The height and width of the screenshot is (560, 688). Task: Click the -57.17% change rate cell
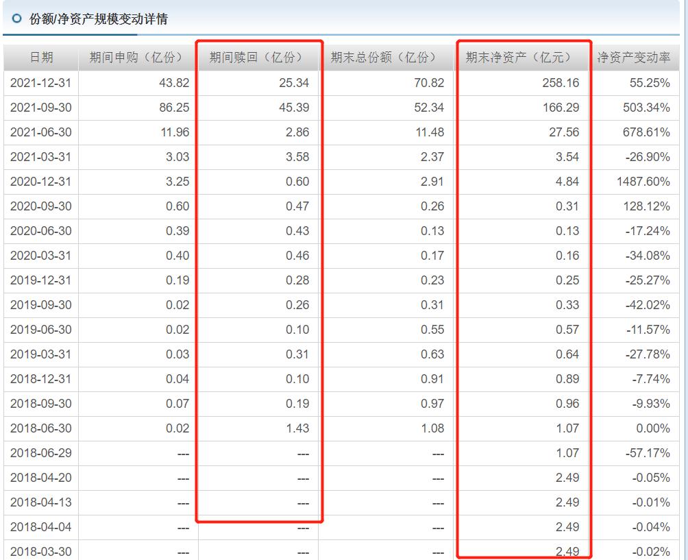[x=647, y=453]
